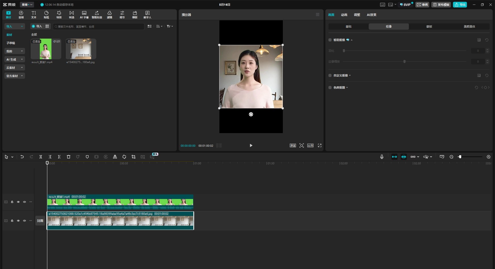Click the 发布模板 publish template button
495x269 pixels.
point(441,4)
